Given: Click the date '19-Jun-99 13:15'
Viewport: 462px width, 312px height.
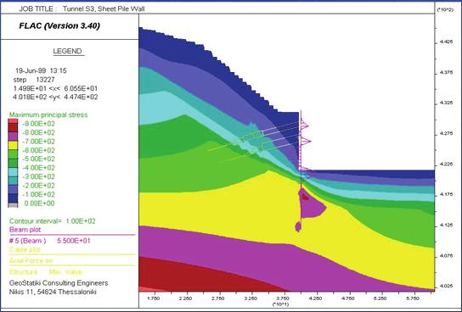Looking at the screenshot, I should (41, 70).
